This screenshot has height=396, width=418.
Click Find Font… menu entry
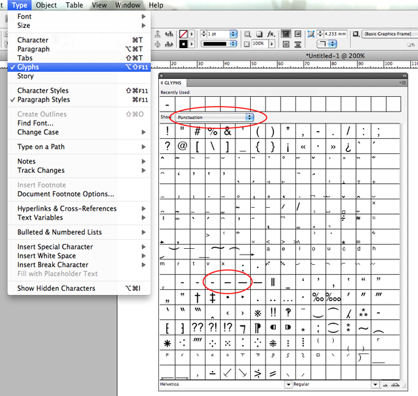click(36, 123)
